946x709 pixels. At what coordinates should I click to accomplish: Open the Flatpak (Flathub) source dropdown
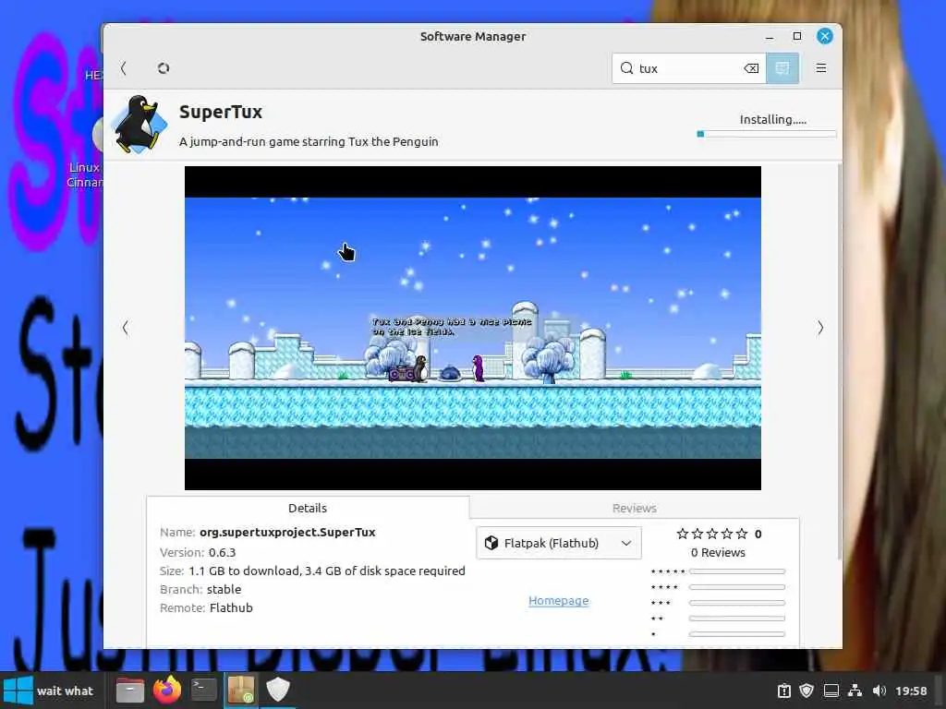pyautogui.click(x=559, y=543)
